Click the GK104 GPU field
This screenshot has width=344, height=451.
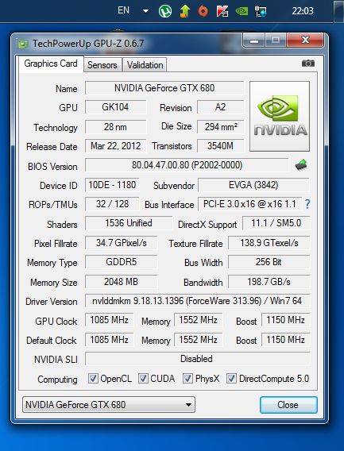pyautogui.click(x=115, y=107)
